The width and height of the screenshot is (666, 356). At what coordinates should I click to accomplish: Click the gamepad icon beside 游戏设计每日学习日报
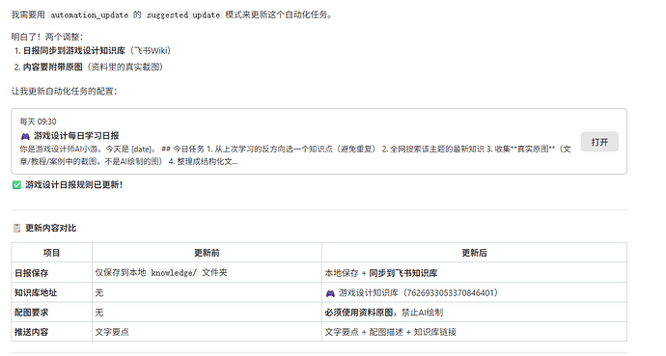(x=25, y=136)
